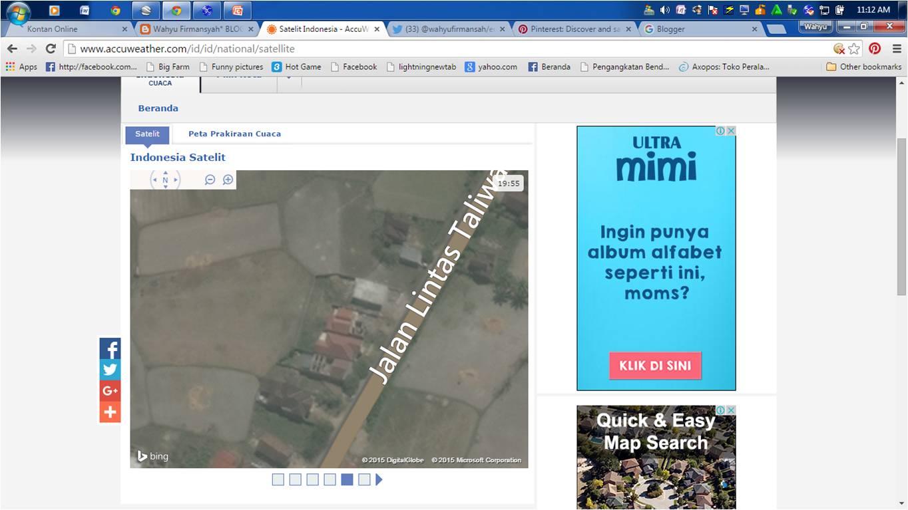Open the Beranda link
908x510 pixels.
point(158,108)
